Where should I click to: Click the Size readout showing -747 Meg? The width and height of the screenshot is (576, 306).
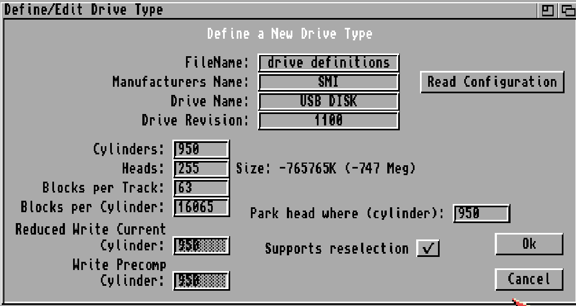coord(326,169)
